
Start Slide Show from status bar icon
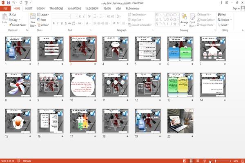pyautogui.click(x=205, y=161)
